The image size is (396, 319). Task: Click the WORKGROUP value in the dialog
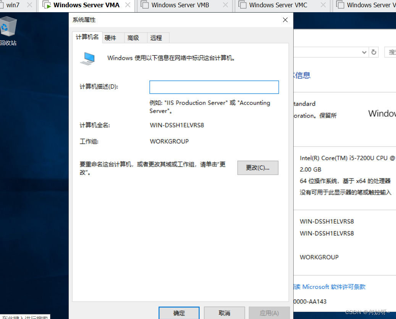coord(169,141)
